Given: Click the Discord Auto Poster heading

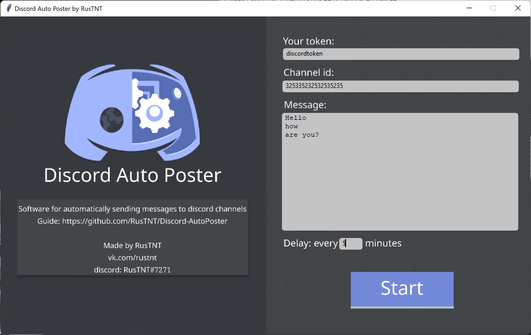Looking at the screenshot, I should click(132, 175).
